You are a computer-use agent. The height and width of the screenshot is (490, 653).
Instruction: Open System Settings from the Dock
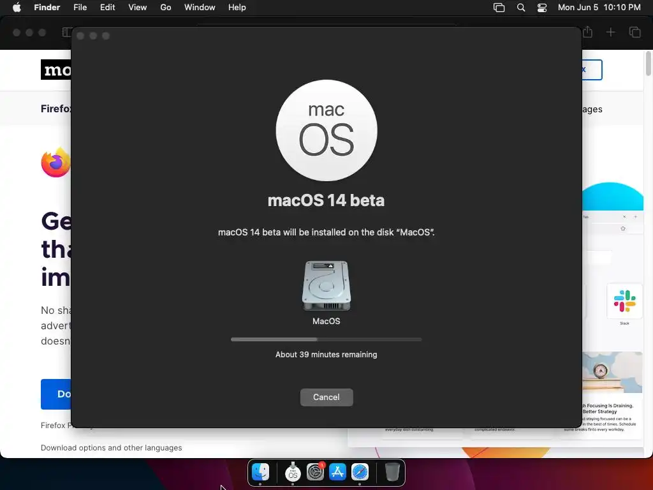316,472
